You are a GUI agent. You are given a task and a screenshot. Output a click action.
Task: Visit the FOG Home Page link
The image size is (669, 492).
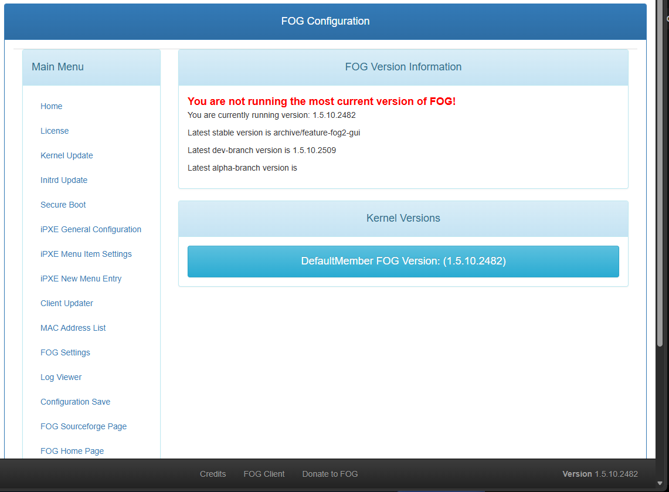pos(72,451)
